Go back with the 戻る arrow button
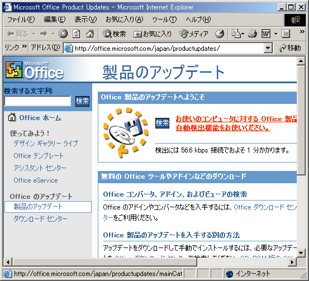The height and width of the screenshot is (281, 309). [17, 34]
